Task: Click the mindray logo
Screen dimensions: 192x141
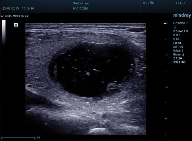Action: (x=182, y=16)
